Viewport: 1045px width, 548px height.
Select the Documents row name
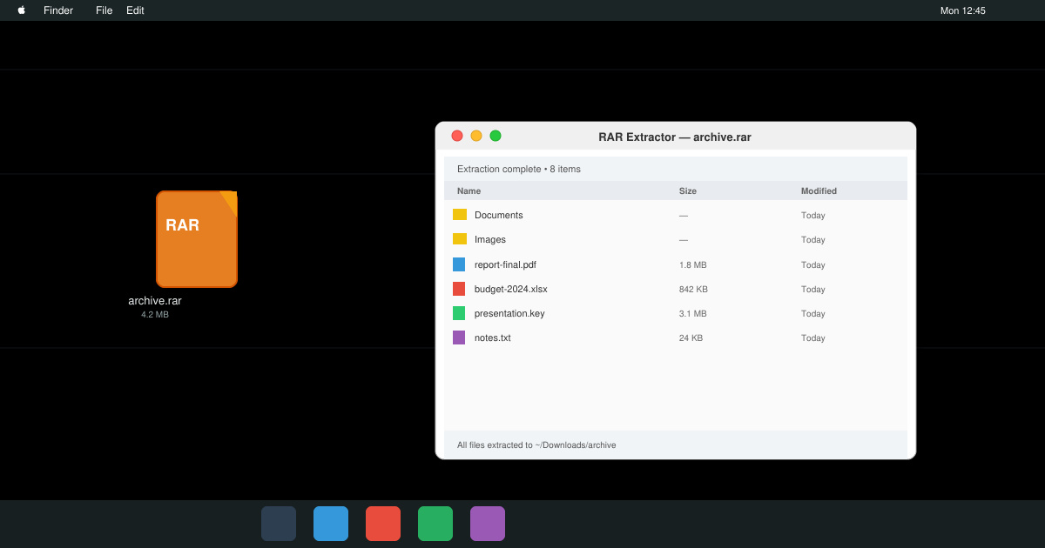pyautogui.click(x=499, y=215)
